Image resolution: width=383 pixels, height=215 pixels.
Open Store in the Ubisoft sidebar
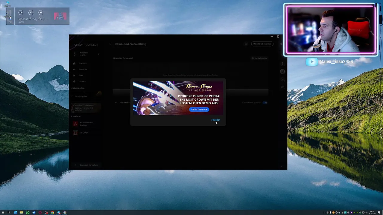81,75
